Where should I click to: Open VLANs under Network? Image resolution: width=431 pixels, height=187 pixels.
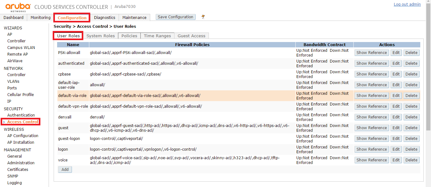coord(13,81)
